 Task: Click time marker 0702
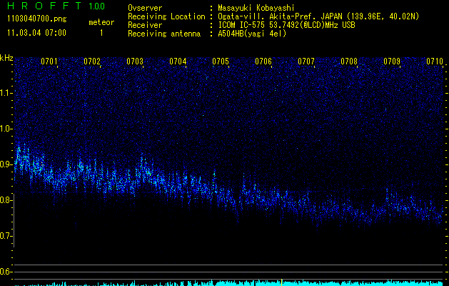(92, 61)
